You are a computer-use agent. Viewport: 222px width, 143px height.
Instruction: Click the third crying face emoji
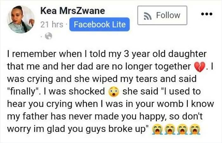(182, 129)
